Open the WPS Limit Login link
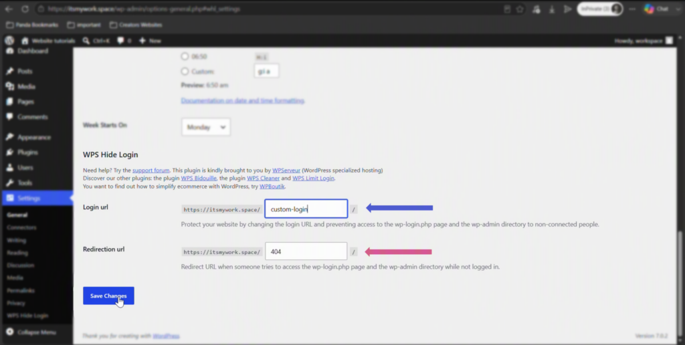Viewport: 685px width, 345px height. 313,178
